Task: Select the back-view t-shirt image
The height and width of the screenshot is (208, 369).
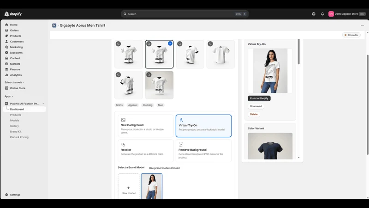Action: point(221,54)
